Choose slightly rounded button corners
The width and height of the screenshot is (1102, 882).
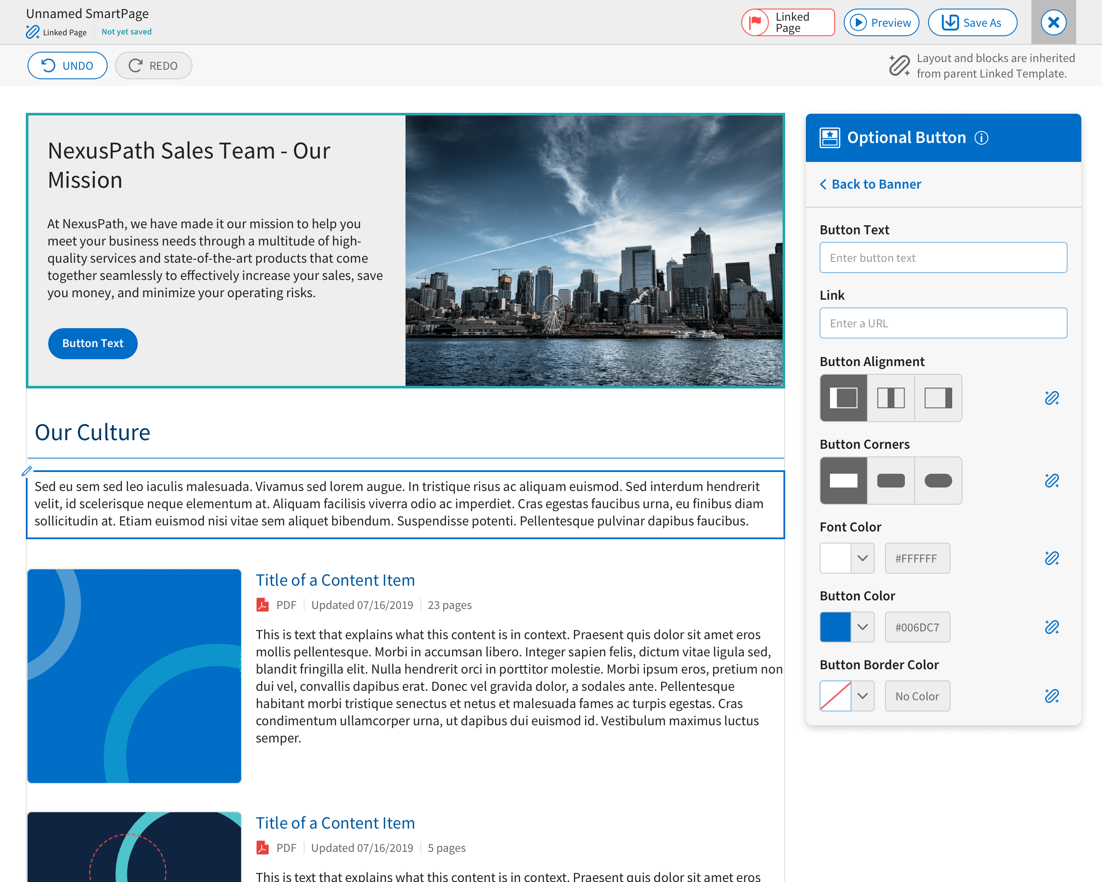pyautogui.click(x=890, y=481)
